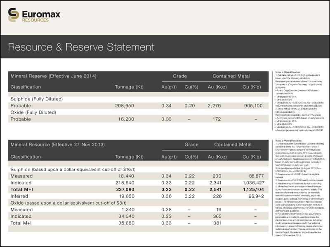This screenshot has height=247, width=330.
Task: Click 'Contained Metal' header in Reserve table
Action: tap(231, 76)
